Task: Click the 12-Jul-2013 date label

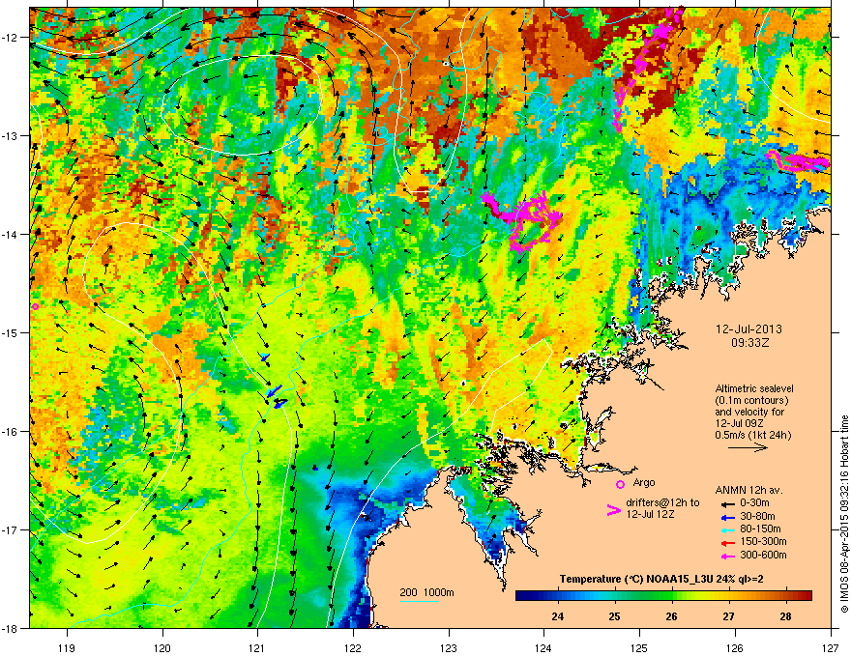Action: click(x=749, y=328)
